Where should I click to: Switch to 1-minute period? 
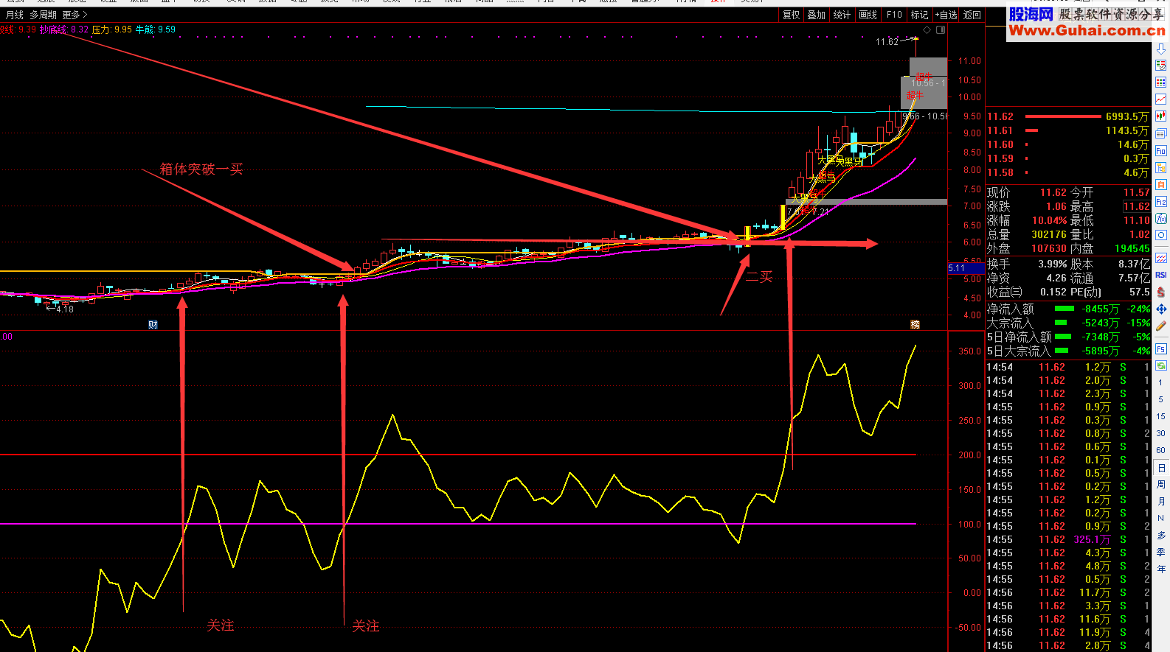pyautogui.click(x=1161, y=382)
